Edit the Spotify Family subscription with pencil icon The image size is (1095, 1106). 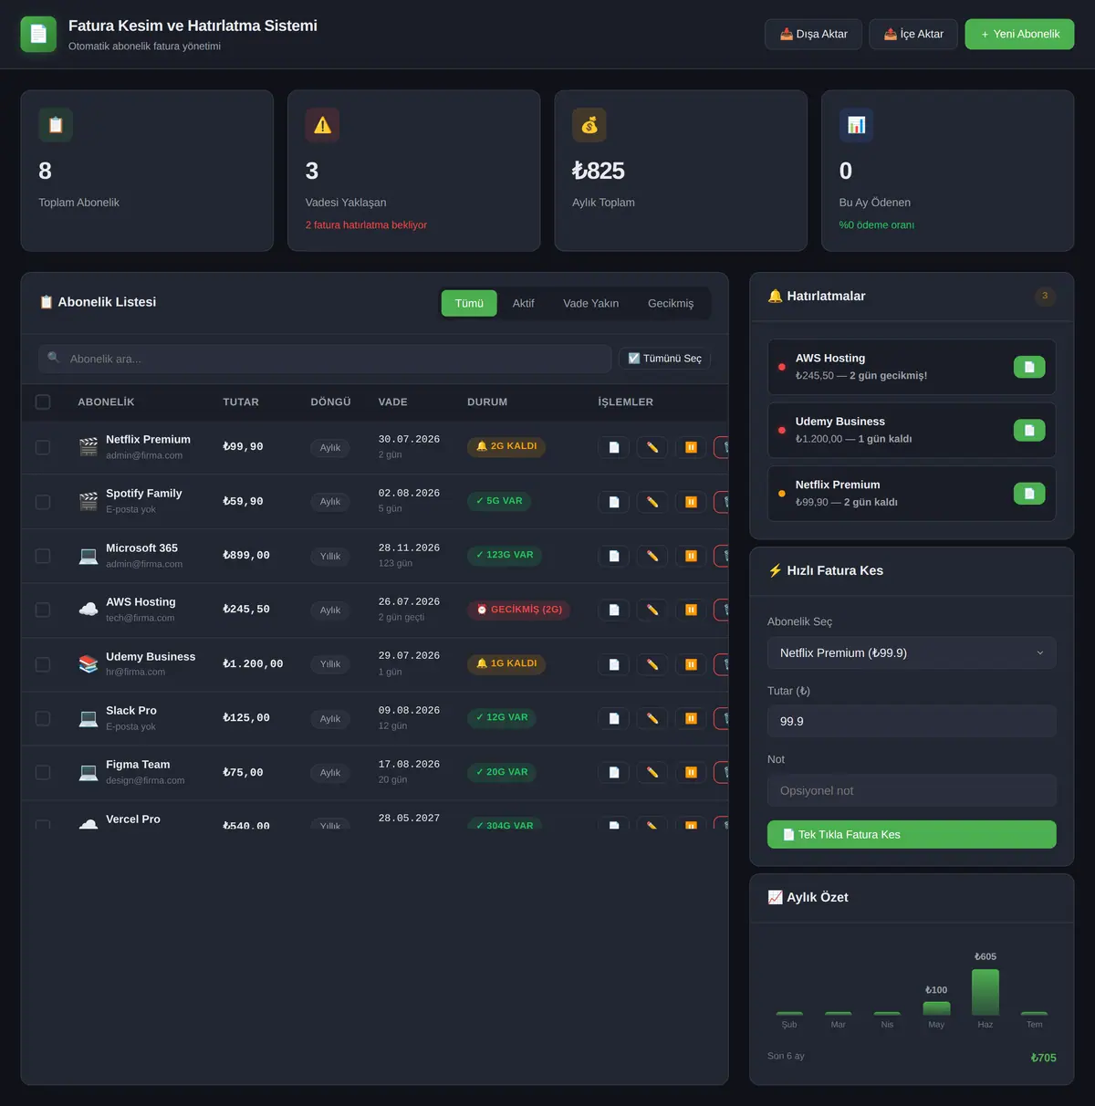click(652, 502)
